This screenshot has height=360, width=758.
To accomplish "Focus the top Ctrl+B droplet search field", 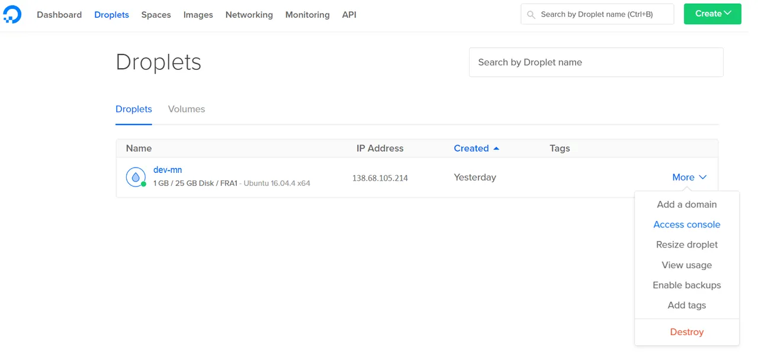I will 598,14.
